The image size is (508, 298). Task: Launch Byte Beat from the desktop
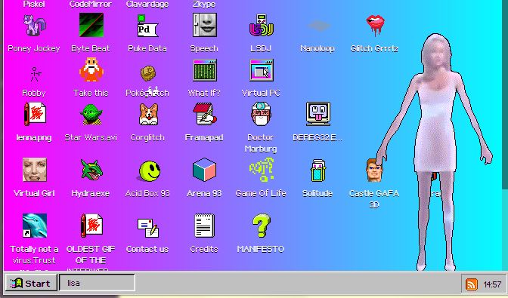point(91,25)
